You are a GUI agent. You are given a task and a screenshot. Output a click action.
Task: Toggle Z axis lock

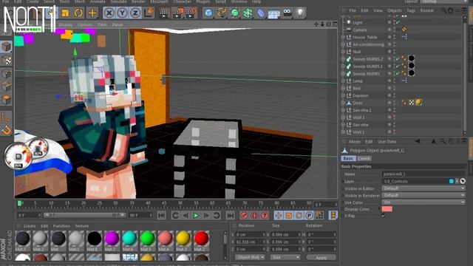pyautogui.click(x=135, y=13)
